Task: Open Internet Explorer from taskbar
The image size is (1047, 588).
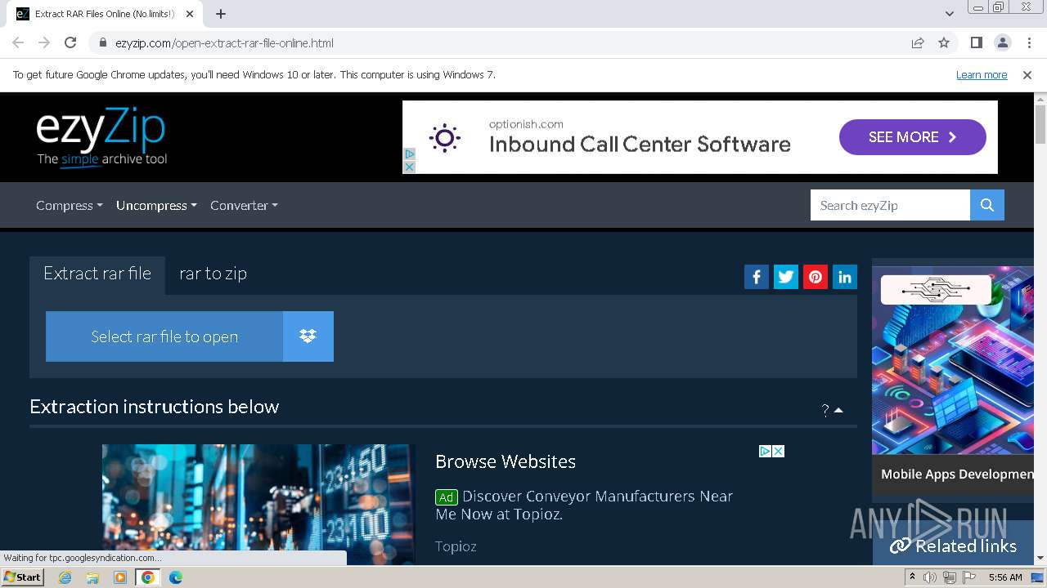Action: 65,577
